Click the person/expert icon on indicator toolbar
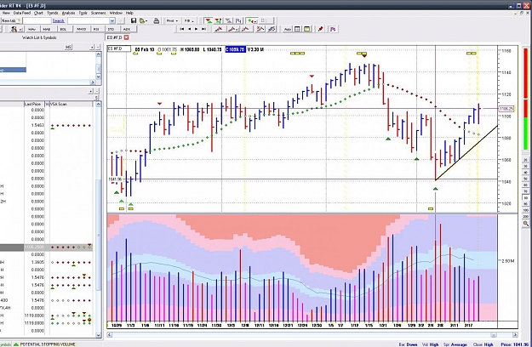 (14, 30)
